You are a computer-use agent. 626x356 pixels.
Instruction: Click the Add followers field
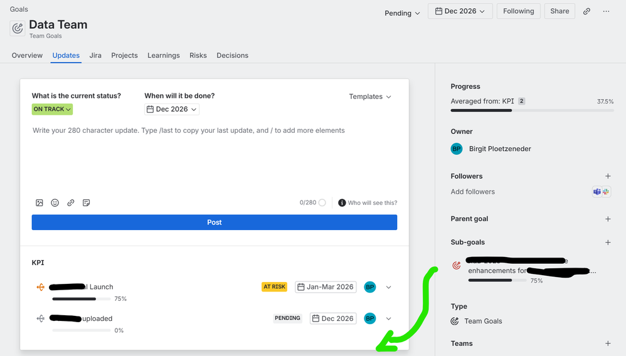pyautogui.click(x=473, y=192)
